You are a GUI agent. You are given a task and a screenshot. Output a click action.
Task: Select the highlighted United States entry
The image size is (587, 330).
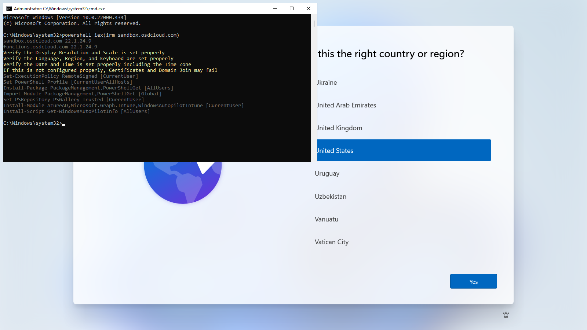pos(404,150)
